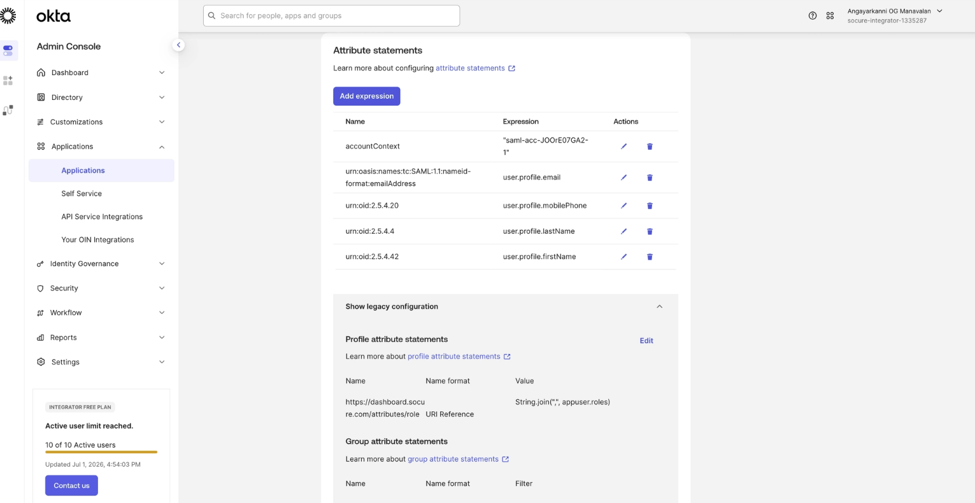Screen dimensions: 975x503
Task: Edit the urn:oid:2.5.4.20 mobilePhone row
Action: point(623,206)
